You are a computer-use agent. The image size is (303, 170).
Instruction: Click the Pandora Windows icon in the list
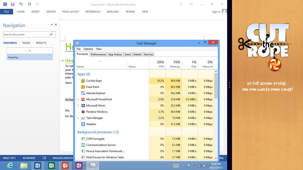pyautogui.click(x=83, y=112)
